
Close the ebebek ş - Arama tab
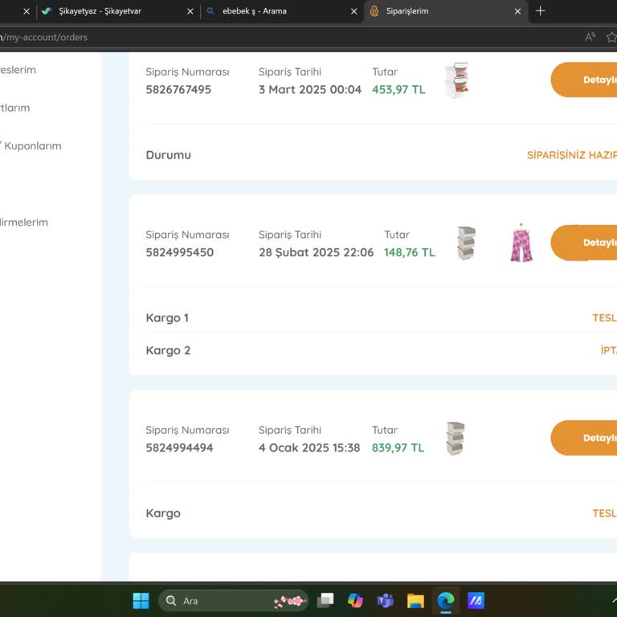353,11
